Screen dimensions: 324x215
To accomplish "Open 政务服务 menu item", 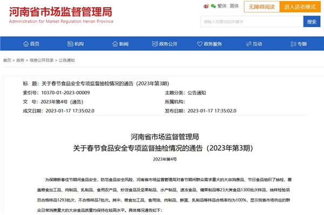I will click(210, 44).
